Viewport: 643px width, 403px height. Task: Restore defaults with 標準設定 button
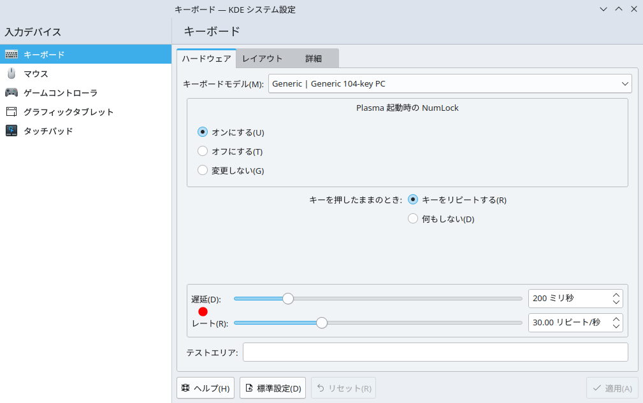click(273, 388)
